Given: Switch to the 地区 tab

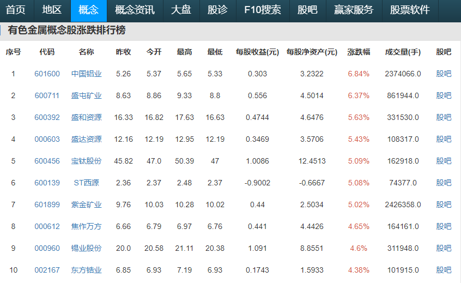Looking at the screenshot, I should coord(52,10).
